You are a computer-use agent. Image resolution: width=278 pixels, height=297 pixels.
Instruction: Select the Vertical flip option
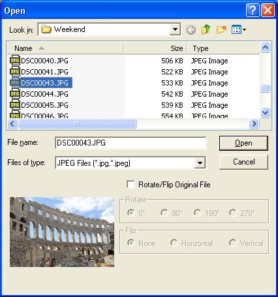pyautogui.click(x=232, y=243)
